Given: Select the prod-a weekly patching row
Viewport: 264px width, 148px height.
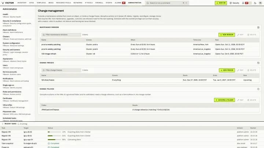Looking at the screenshot, I should (x=150, y=45).
